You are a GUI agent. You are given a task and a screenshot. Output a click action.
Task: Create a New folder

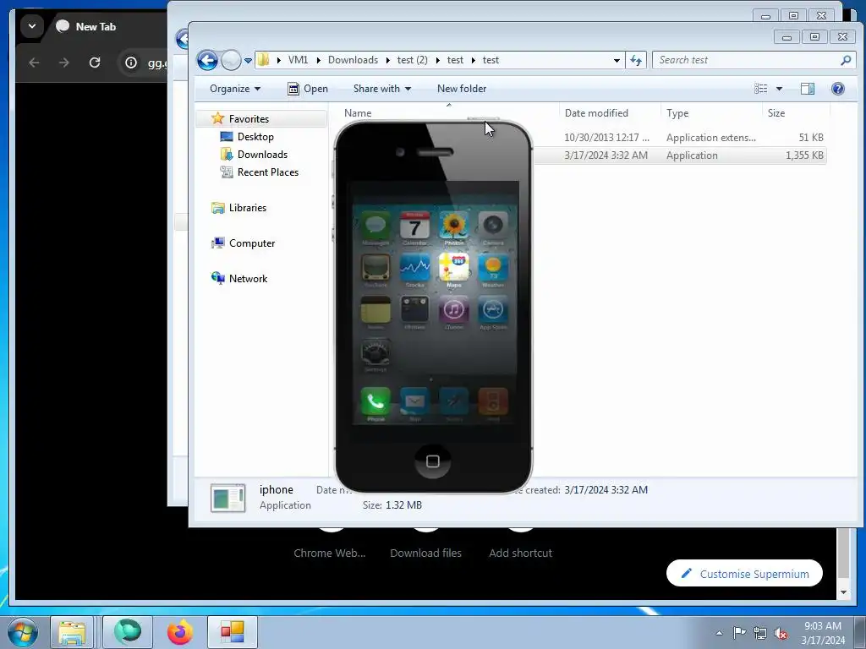(462, 89)
